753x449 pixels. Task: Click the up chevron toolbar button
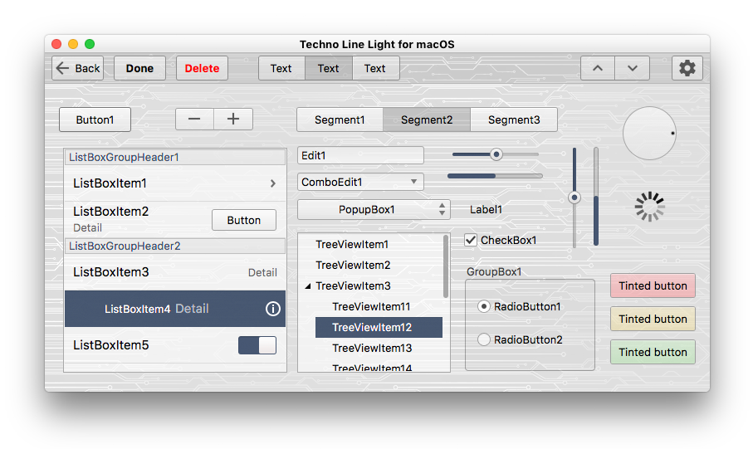click(598, 68)
